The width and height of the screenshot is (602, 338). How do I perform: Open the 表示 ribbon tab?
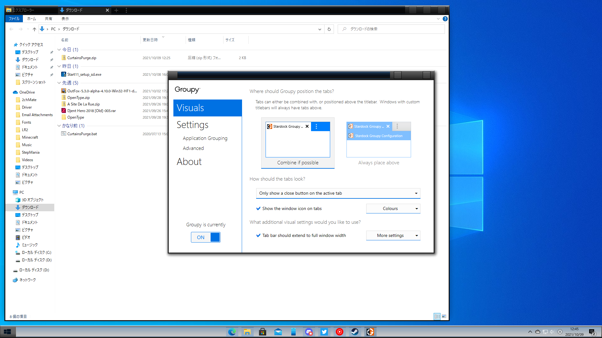[65, 19]
